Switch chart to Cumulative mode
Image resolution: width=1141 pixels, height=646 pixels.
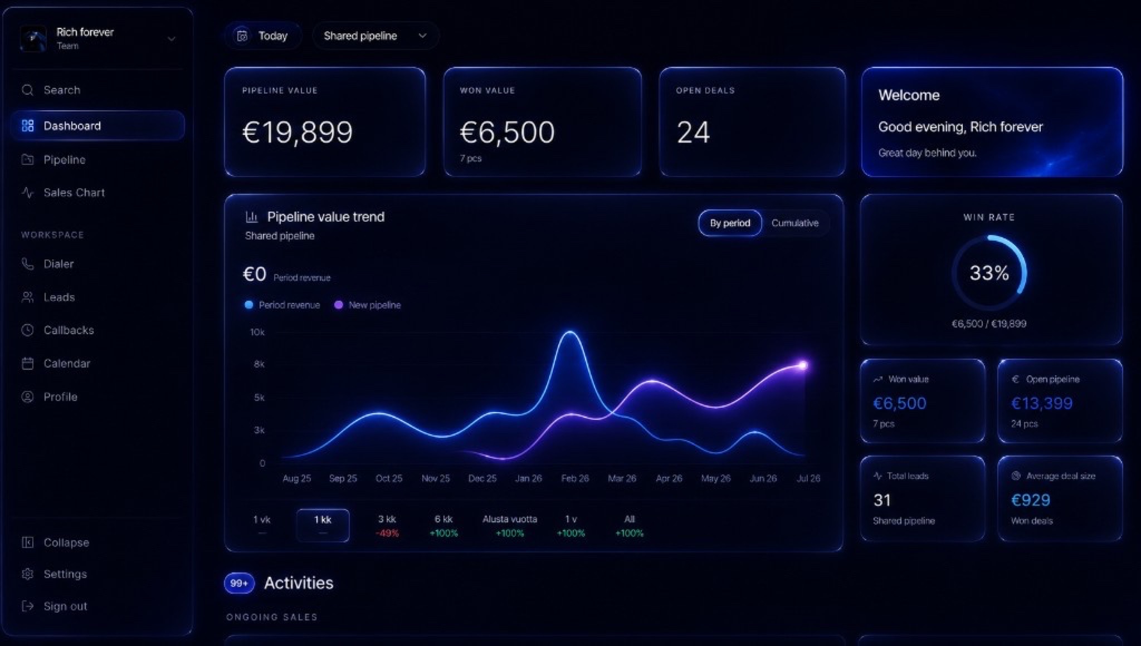(795, 223)
